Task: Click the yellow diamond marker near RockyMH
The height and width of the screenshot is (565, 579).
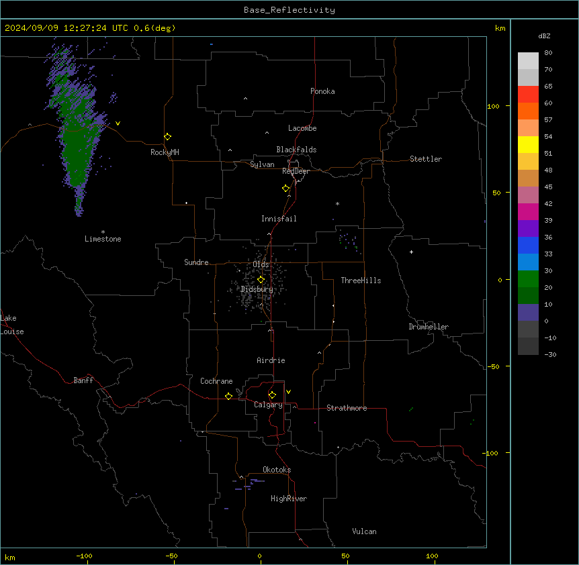Action: [167, 137]
